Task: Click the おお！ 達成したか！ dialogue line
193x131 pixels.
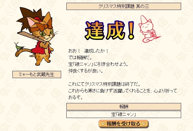Action: click(88, 51)
